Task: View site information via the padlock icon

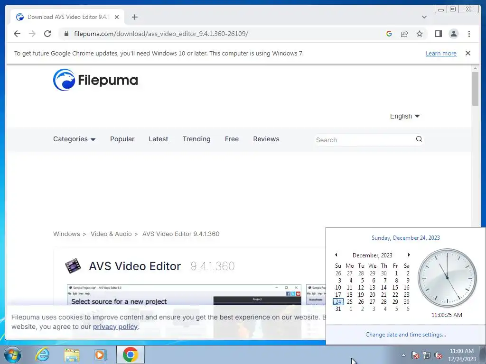Action: (x=66, y=34)
